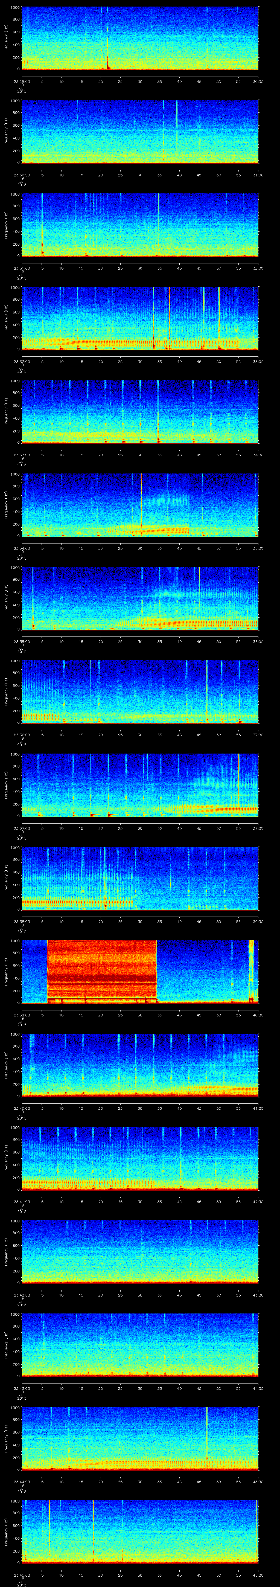Viewport: 280px width, 1587px height.
Task: Click the 35:00 end-of-axis time label
Action: click(258, 548)
